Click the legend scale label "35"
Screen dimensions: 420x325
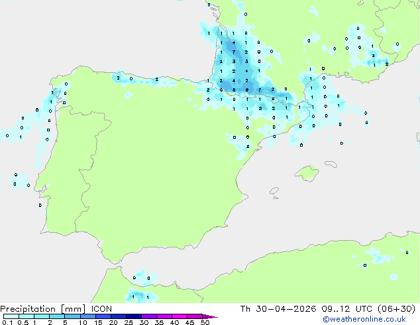(159, 322)
